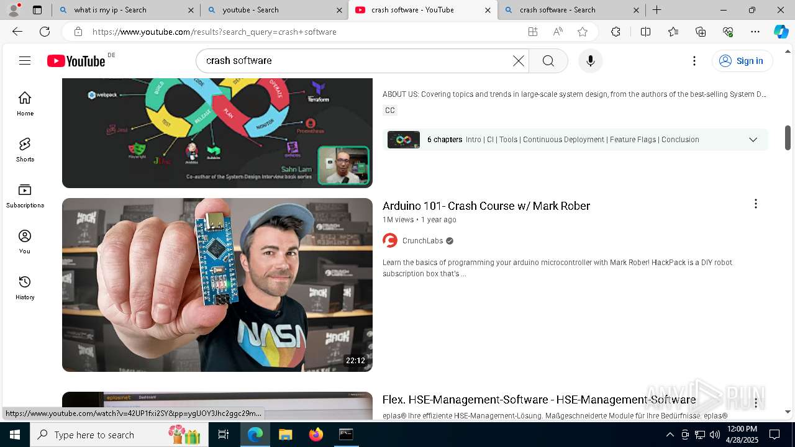This screenshot has width=795, height=447.
Task: Open the CrunchLabs channel avatar
Action: (390, 240)
